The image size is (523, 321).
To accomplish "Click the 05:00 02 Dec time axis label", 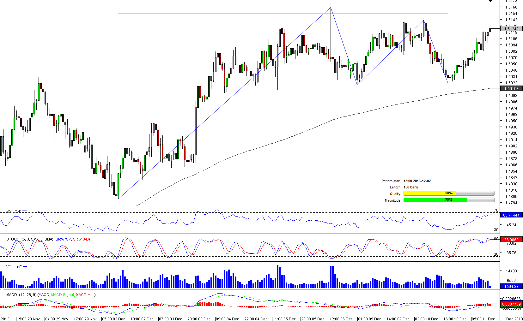I will coord(113,319).
